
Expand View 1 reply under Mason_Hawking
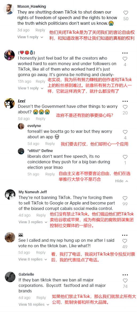(30, 37)
